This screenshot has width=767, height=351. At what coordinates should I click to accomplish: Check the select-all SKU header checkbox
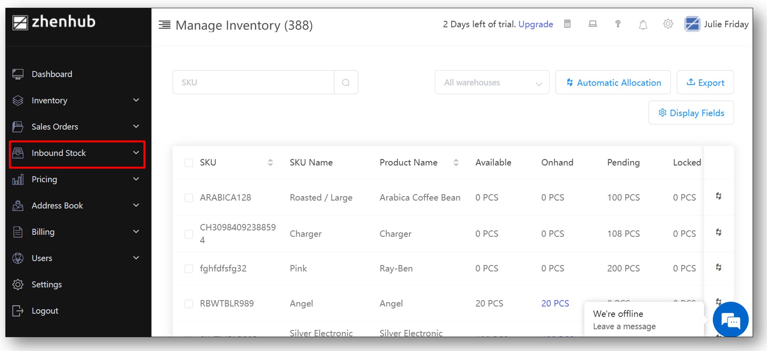(189, 163)
